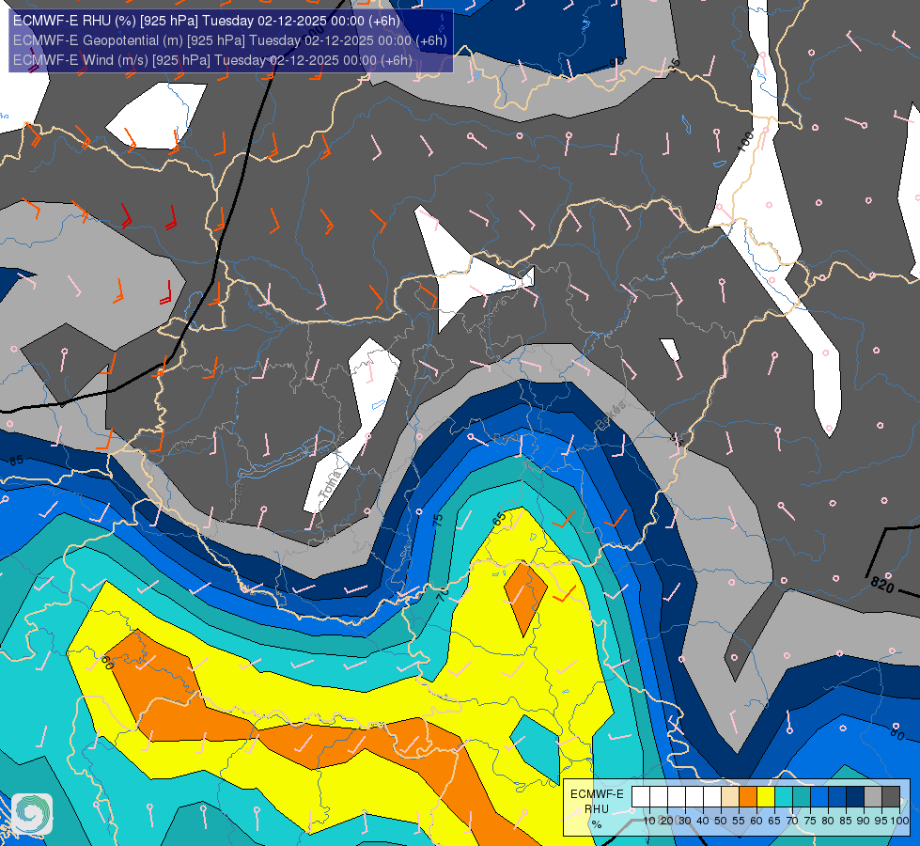
Task: Click the 65 humidity contour label near yellow area
Action: point(499,519)
